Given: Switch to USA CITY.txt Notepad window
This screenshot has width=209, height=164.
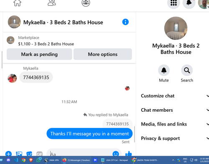Looking at the screenshot, I should coord(115,160).
